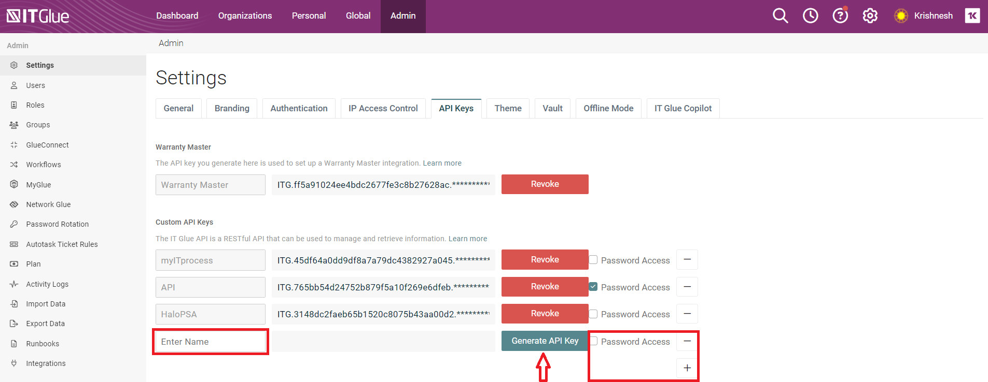Screen dimensions: 988x382
Task: Open Learn more link under Warranty Master
Action: 442,163
